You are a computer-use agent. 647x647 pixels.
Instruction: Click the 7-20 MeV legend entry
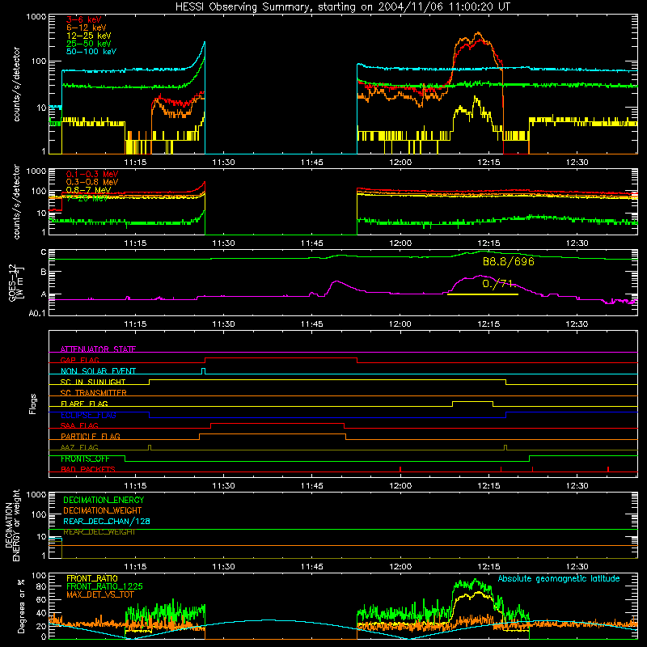[x=87, y=198]
